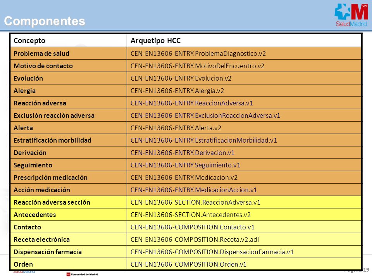
Task: Click 'CEN-EN13606-COMPOSITION.DispensacionFarmacia.v1' cell
Action: (244, 252)
